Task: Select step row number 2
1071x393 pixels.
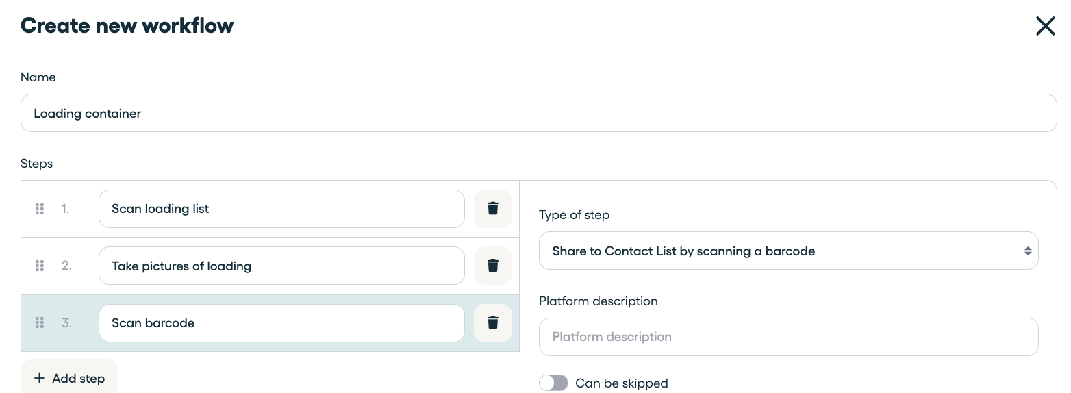Action: pyautogui.click(x=270, y=266)
